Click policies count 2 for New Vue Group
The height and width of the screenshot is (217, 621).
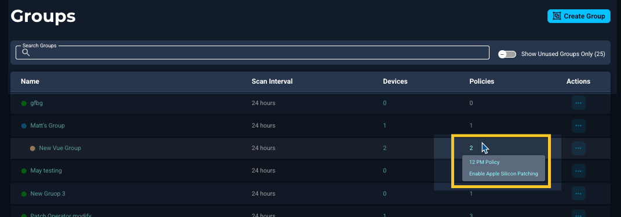[x=471, y=148]
